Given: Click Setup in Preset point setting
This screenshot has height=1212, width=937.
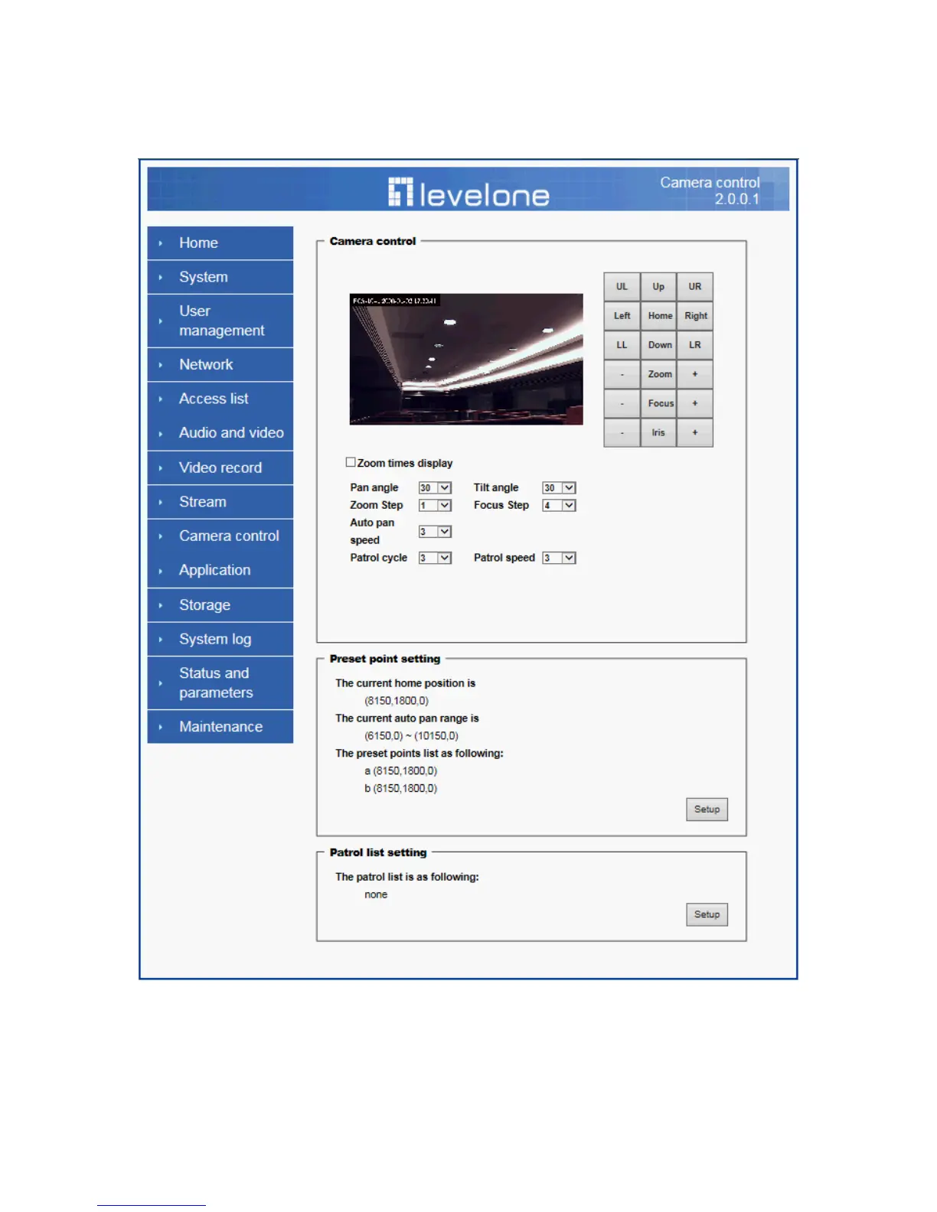Looking at the screenshot, I should pyautogui.click(x=707, y=809).
